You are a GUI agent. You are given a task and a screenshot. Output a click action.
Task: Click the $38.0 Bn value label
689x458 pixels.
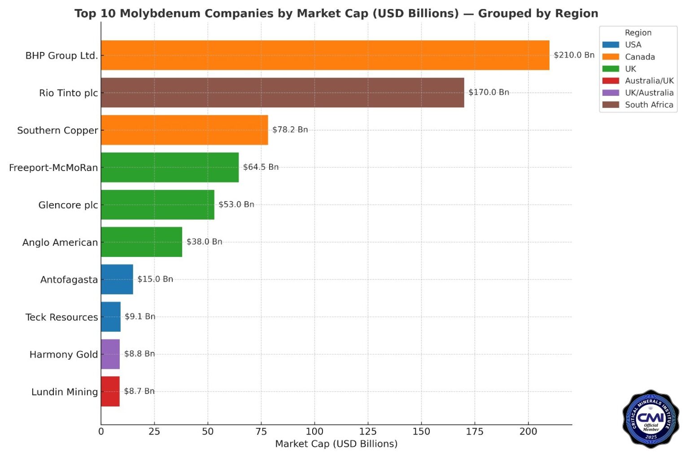[205, 242]
